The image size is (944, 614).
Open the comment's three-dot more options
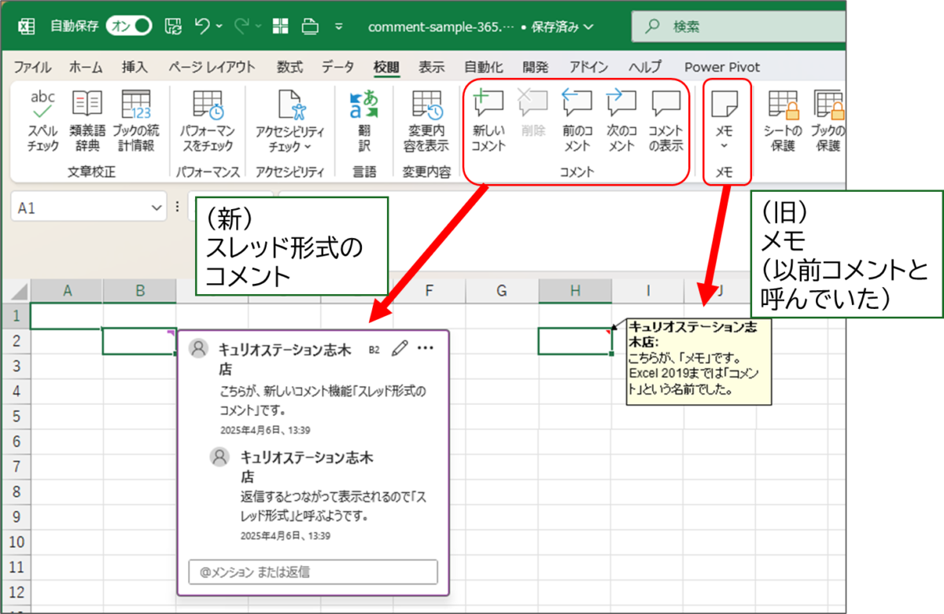point(426,348)
